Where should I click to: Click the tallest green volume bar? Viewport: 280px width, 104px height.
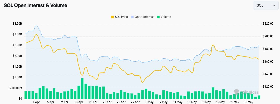[x=82, y=89]
